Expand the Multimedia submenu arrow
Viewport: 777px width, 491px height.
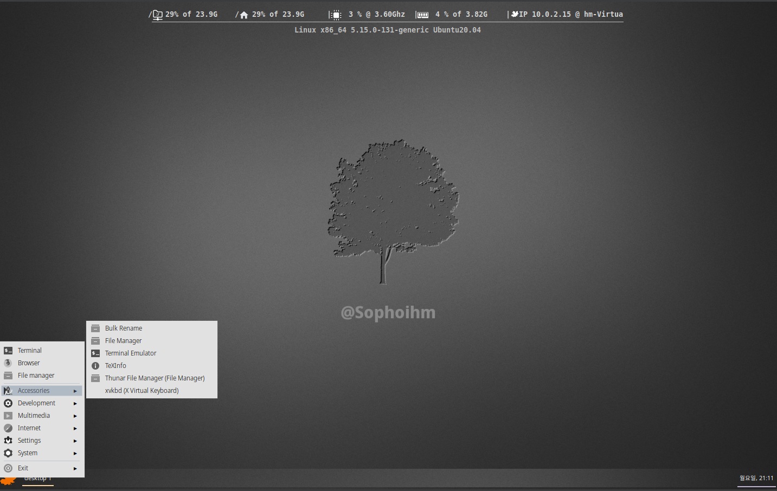pyautogui.click(x=75, y=416)
